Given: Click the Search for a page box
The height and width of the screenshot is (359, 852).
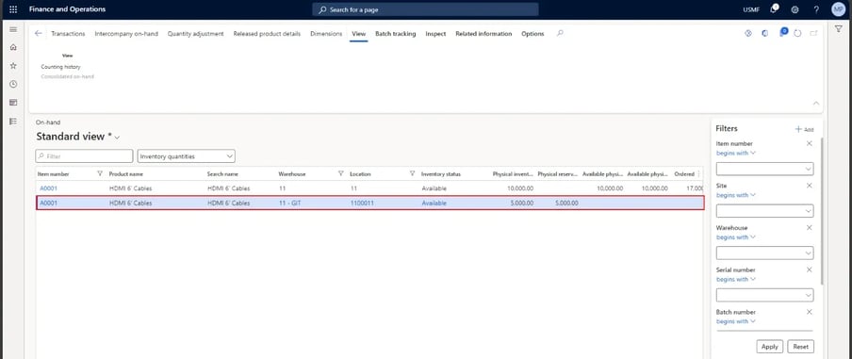Looking at the screenshot, I should click(425, 9).
